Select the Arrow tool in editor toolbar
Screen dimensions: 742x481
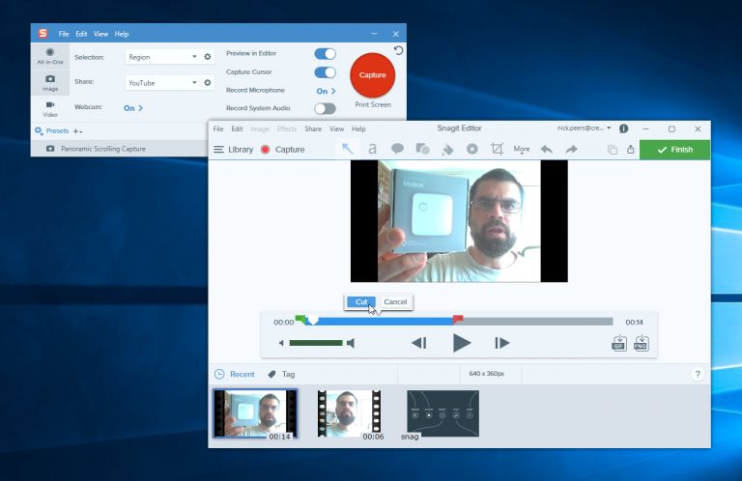347,149
